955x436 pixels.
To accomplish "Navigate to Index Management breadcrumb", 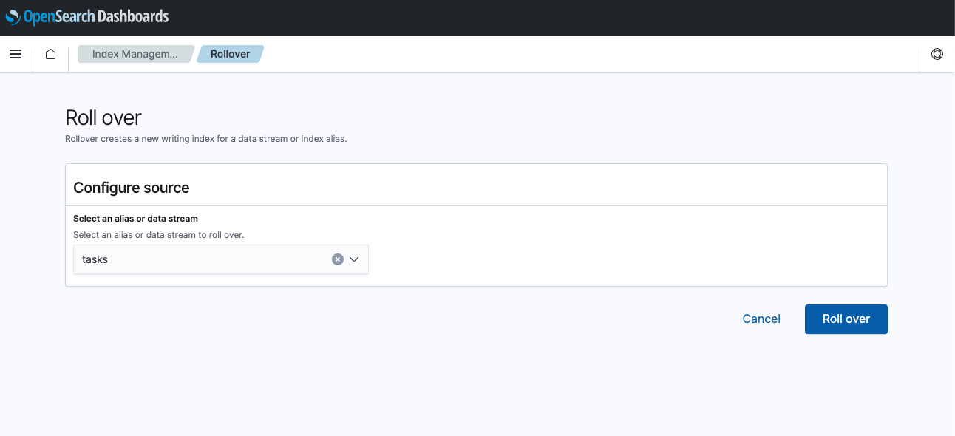I will pos(133,53).
